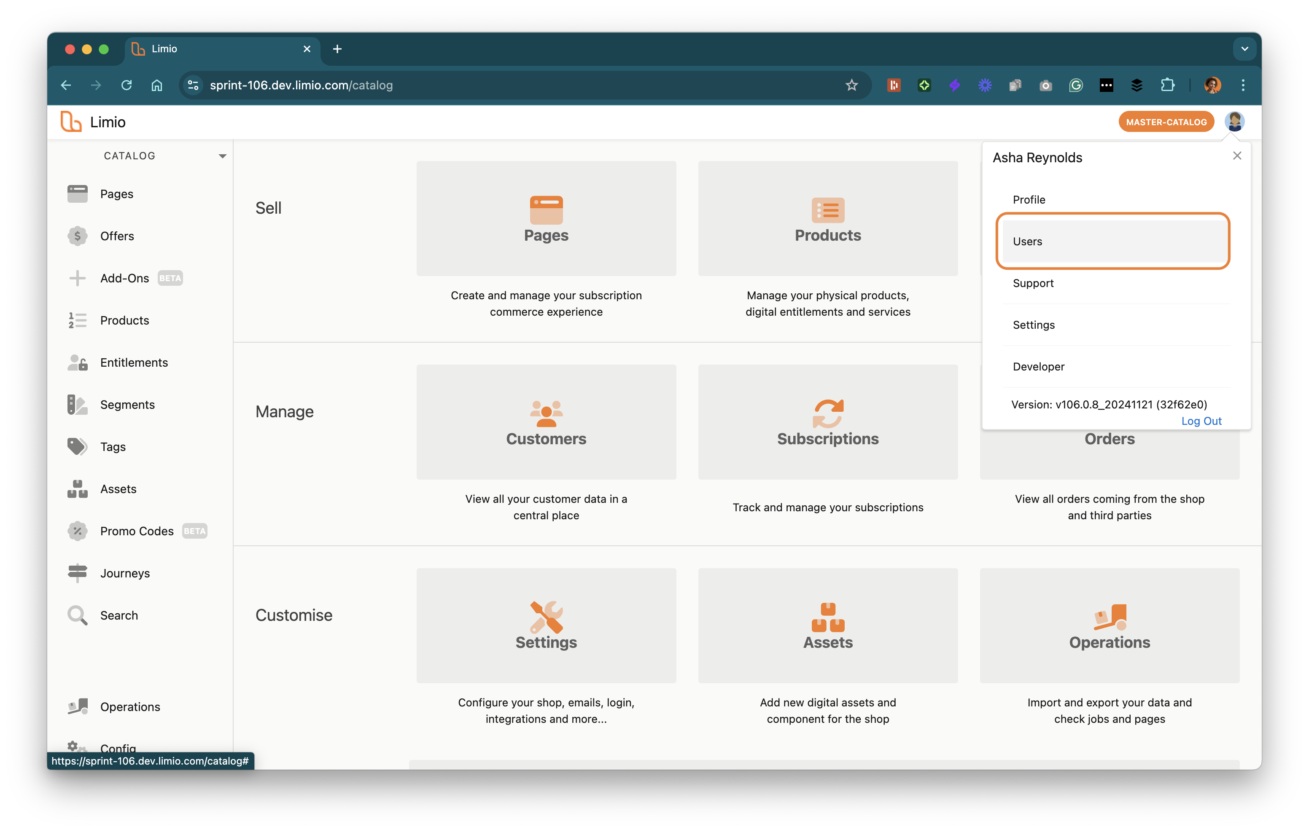This screenshot has height=832, width=1309.
Task: Open the Chrome three-dot menu
Action: pos(1243,85)
